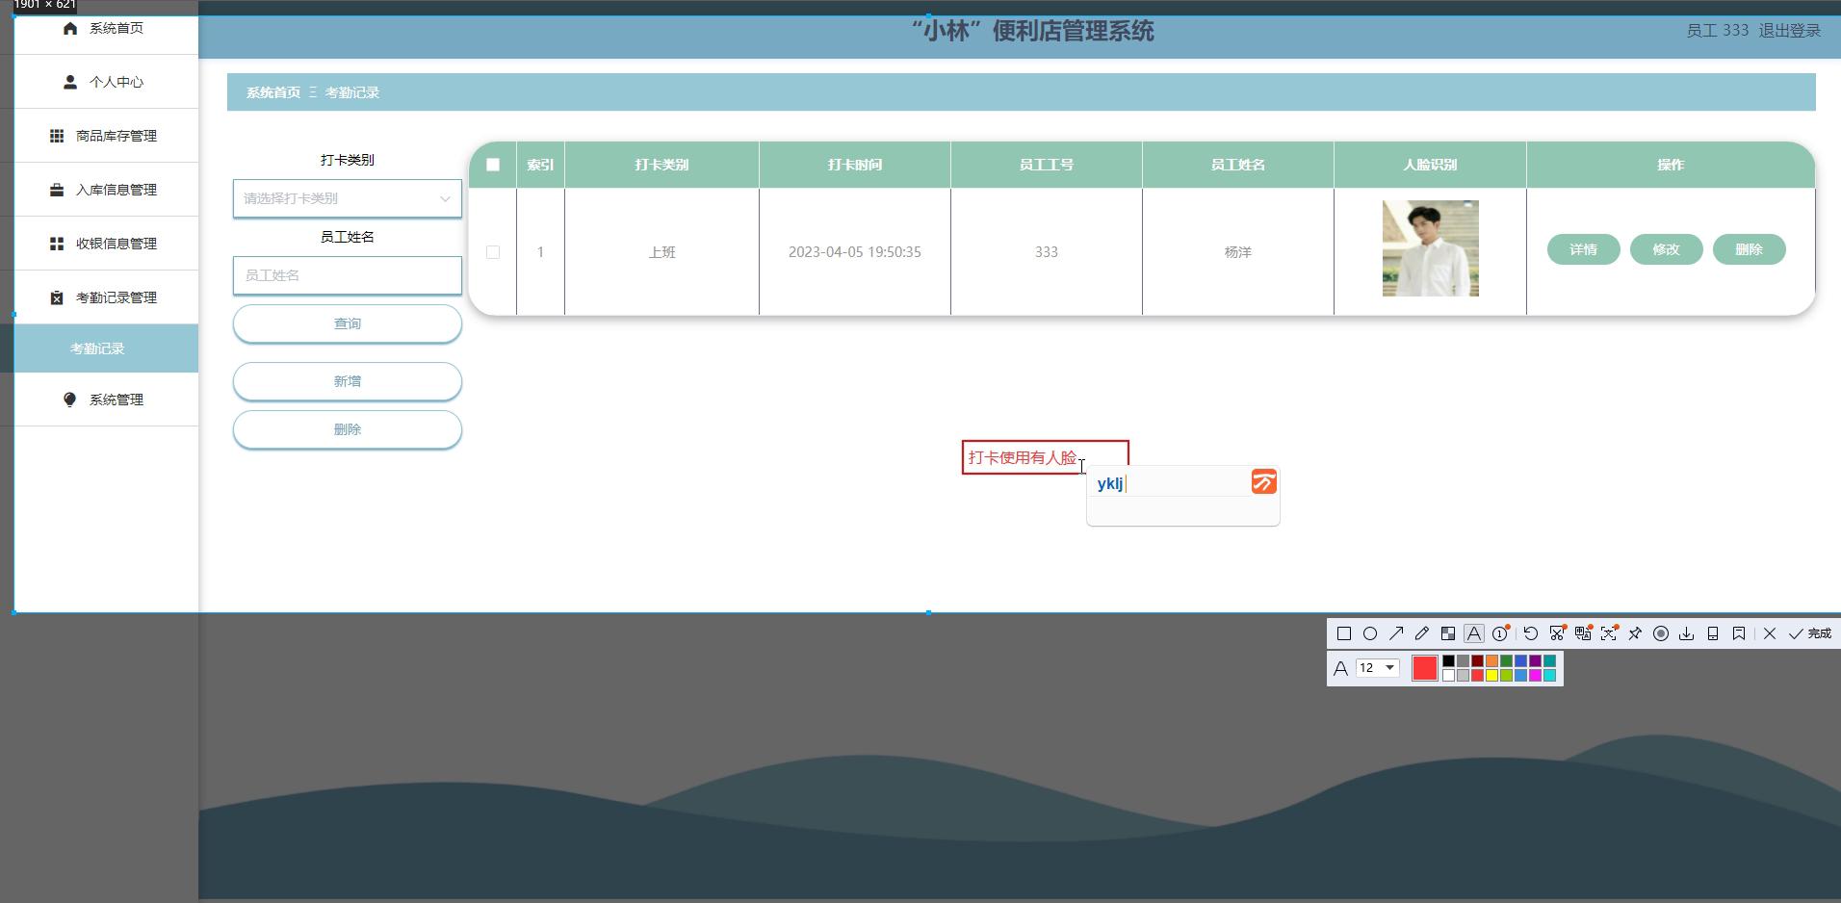The height and width of the screenshot is (903, 1841).
Task: Click 修改 button for 杨洋 record
Action: coord(1666,249)
